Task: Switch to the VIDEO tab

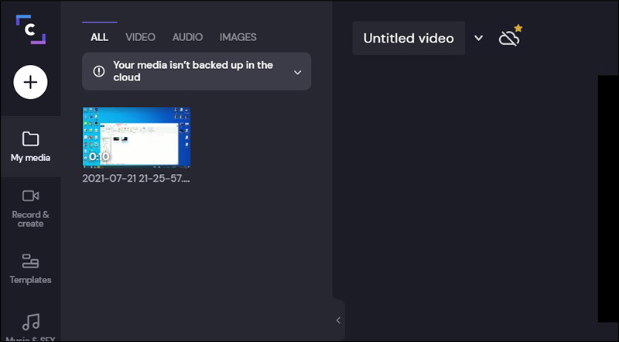Action: 140,37
